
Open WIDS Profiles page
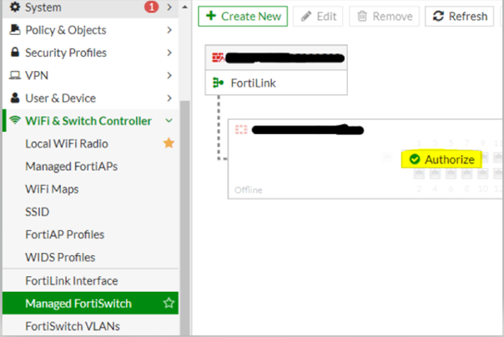tap(90, 257)
